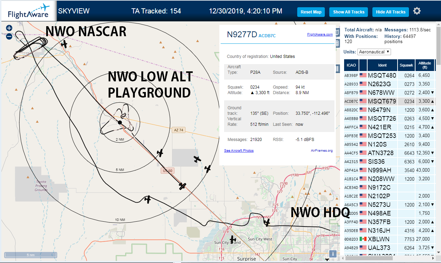Click the Reset Map button
This screenshot has width=441, height=263.
coord(311,12)
